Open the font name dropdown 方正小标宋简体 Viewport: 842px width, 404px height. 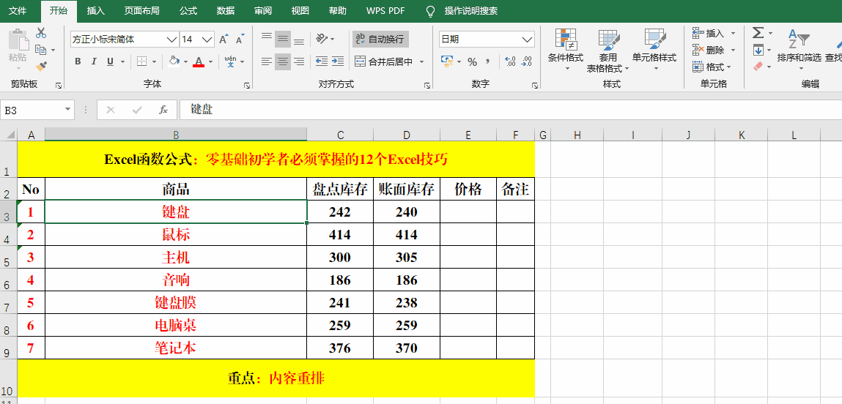[172, 40]
